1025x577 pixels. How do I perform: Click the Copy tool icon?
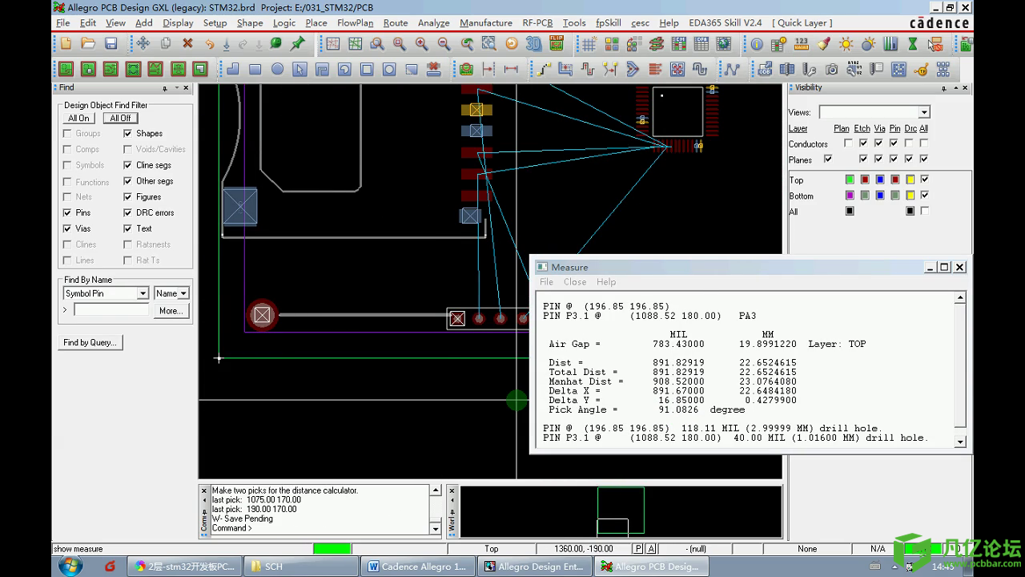pyautogui.click(x=165, y=43)
